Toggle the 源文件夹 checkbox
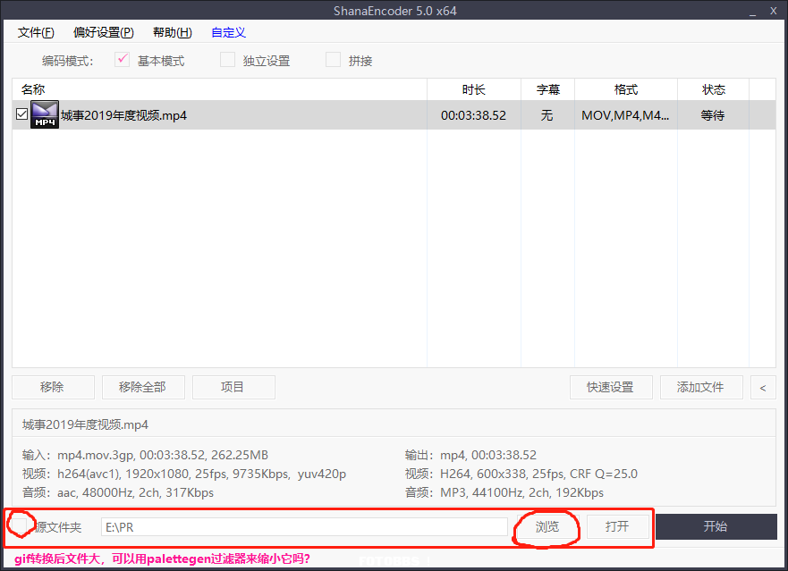The height and width of the screenshot is (571, 788). [x=20, y=525]
